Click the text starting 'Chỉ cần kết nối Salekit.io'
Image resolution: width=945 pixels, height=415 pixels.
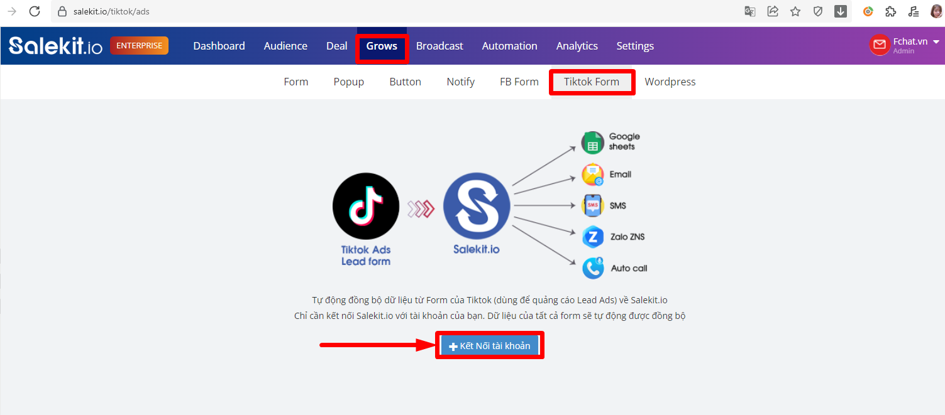click(x=490, y=316)
